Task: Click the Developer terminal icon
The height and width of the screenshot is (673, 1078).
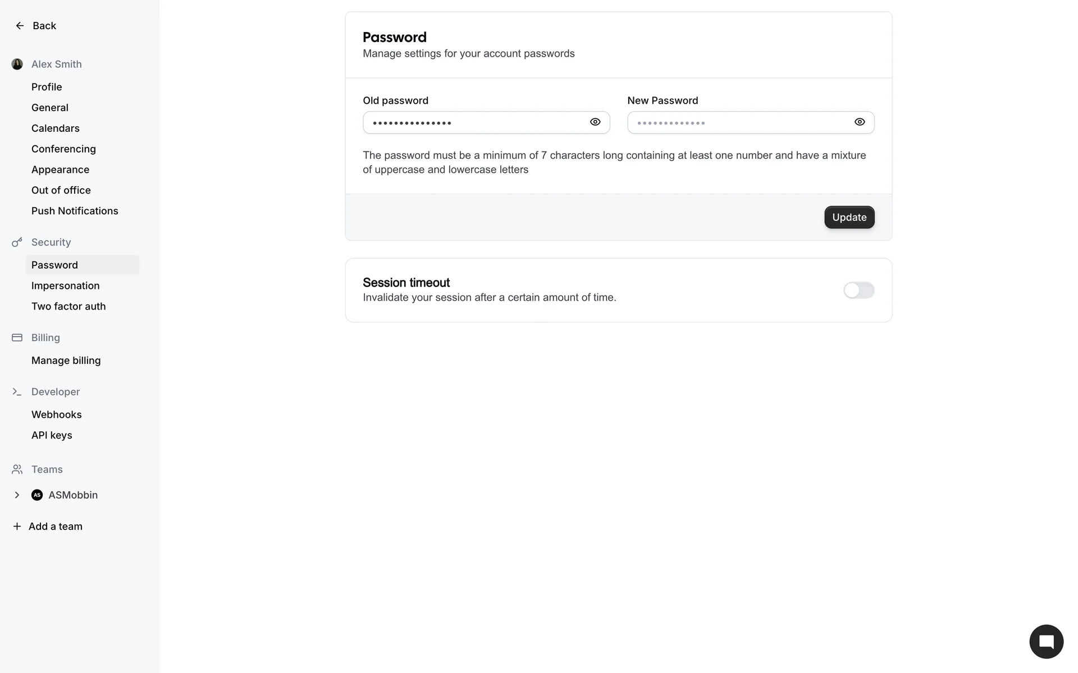Action: coord(17,392)
